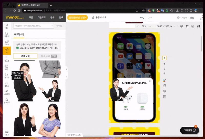205x139 pixels.
Task: Close the AirPods Pro popup on canvas
Action: point(150,81)
